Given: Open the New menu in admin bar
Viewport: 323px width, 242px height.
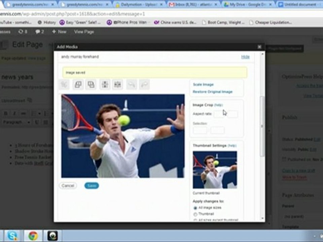Looking at the screenshot, I should click(59, 32).
